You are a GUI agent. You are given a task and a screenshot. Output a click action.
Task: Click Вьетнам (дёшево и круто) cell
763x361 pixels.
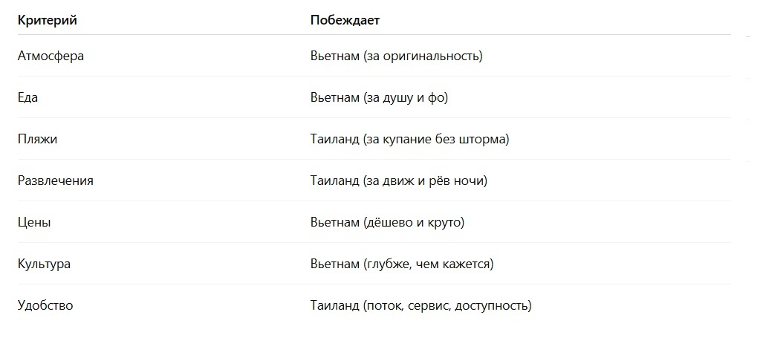[388, 223]
